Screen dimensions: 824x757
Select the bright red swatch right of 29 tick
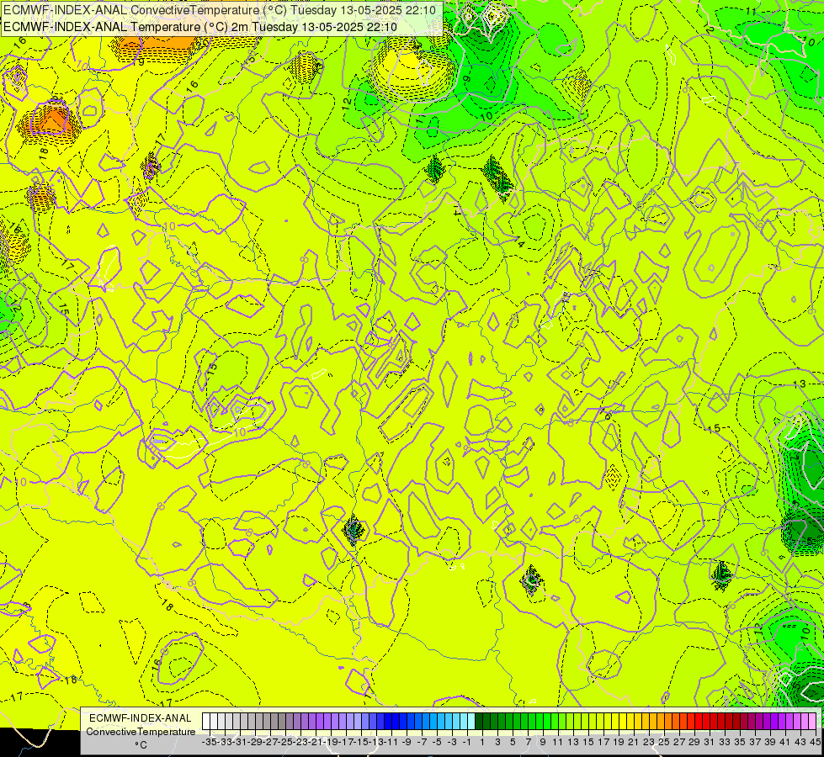[699, 722]
